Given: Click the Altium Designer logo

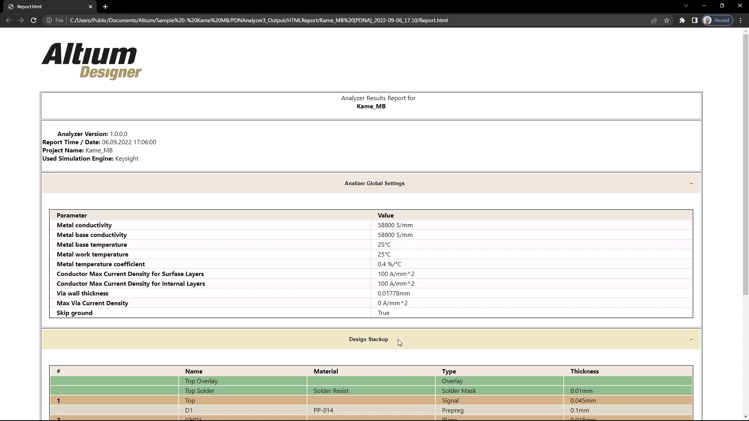Looking at the screenshot, I should [92, 61].
